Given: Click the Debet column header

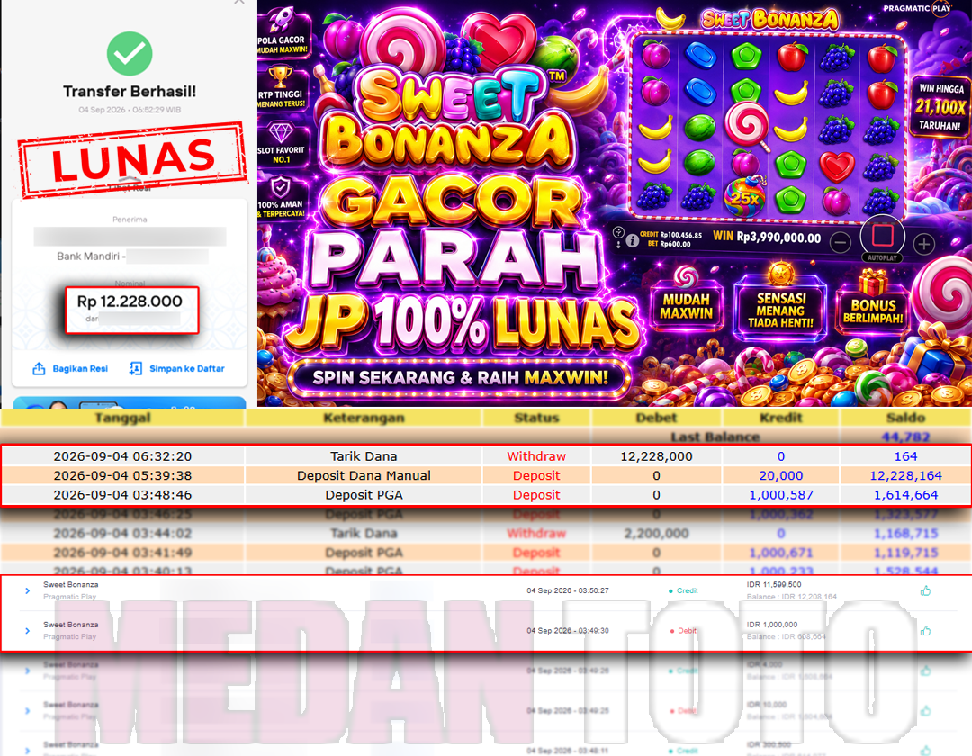Looking at the screenshot, I should click(x=656, y=418).
